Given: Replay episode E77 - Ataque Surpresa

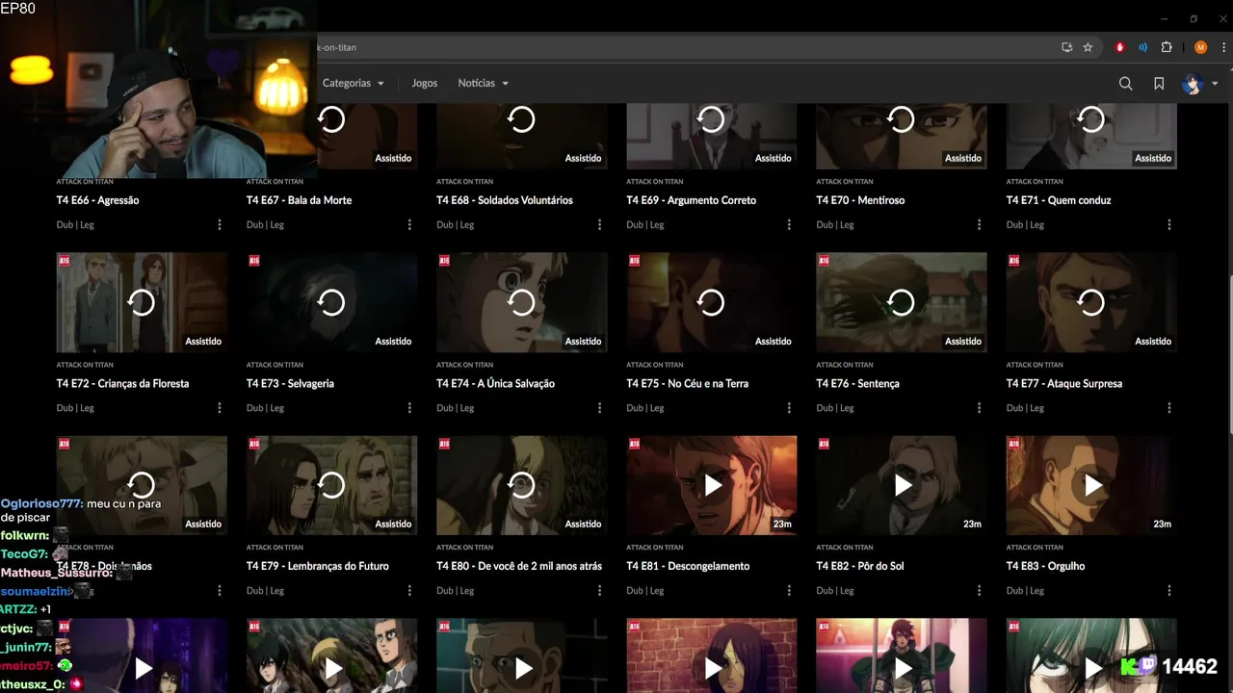Looking at the screenshot, I should [x=1091, y=302].
